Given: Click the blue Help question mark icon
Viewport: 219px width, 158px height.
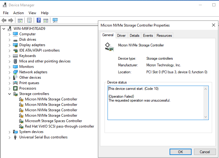Looking at the screenshot, I should tap(39, 20).
